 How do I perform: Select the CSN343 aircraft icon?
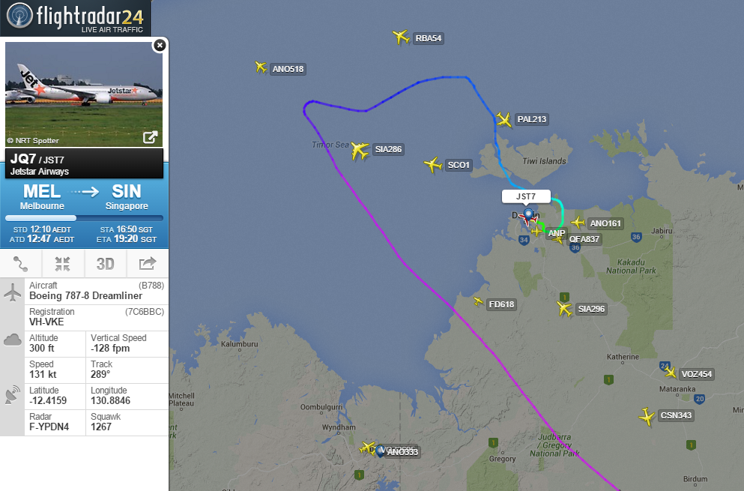[647, 417]
